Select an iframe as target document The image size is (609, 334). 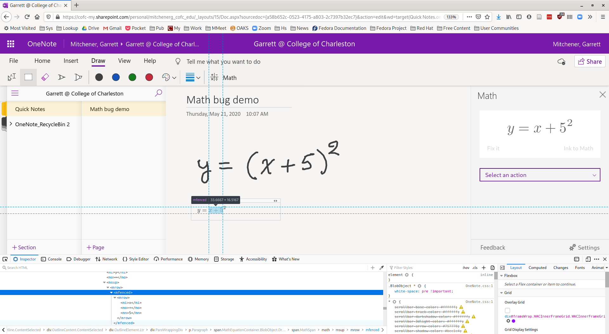click(577, 259)
